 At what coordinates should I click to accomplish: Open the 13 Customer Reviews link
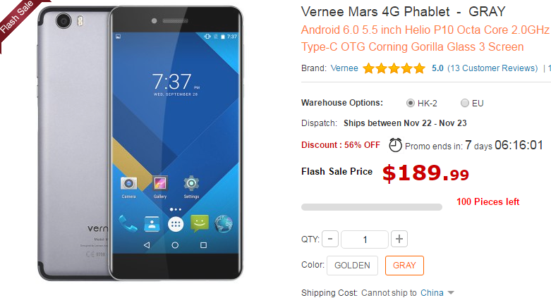pyautogui.click(x=492, y=68)
